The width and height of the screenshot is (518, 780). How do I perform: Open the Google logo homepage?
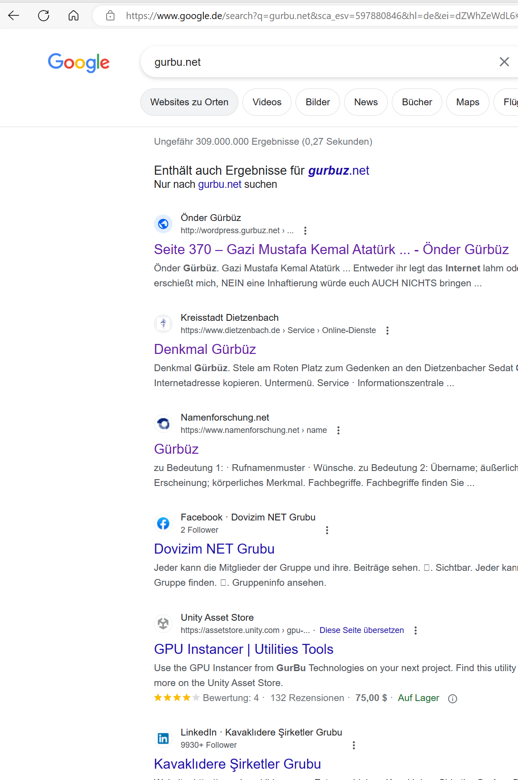click(x=79, y=63)
